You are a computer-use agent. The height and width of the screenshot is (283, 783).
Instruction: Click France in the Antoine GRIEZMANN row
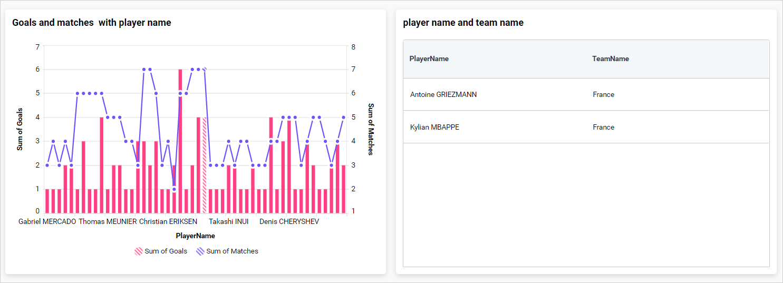coord(603,95)
